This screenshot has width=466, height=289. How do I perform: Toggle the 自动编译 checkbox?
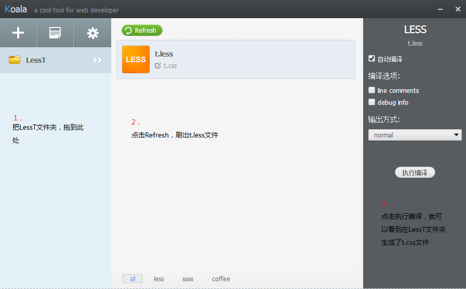coord(371,59)
